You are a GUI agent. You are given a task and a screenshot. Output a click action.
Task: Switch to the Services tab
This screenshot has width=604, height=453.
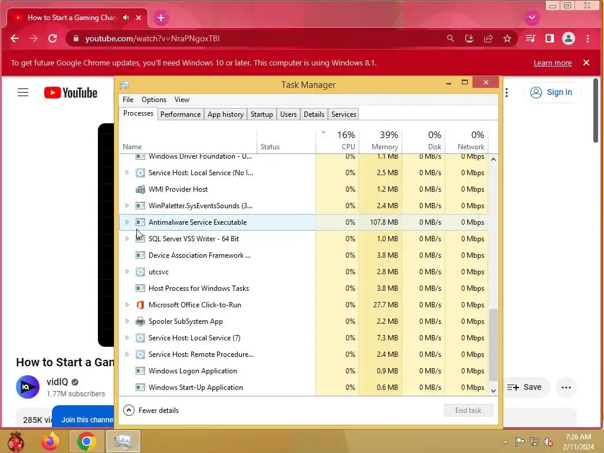[x=344, y=114]
